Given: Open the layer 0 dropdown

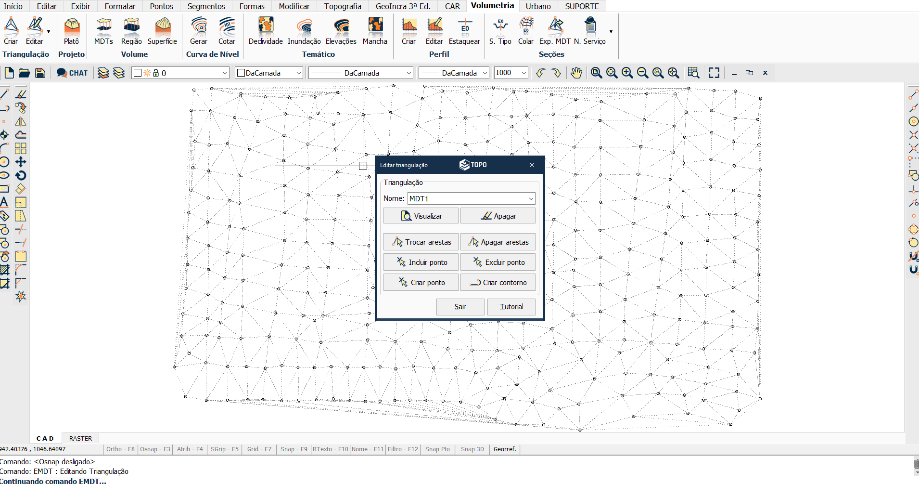Looking at the screenshot, I should [x=225, y=73].
